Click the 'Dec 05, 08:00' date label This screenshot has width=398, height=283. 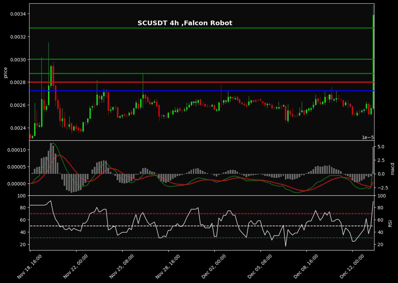260,266
